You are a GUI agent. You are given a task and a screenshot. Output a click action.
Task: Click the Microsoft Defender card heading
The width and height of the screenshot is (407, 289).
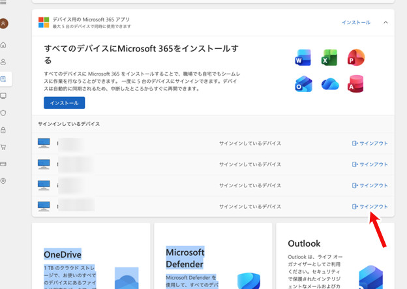tap(185, 258)
